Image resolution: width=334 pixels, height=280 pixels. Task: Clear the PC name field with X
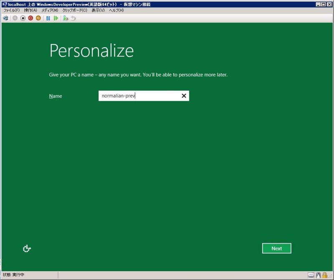(184, 96)
